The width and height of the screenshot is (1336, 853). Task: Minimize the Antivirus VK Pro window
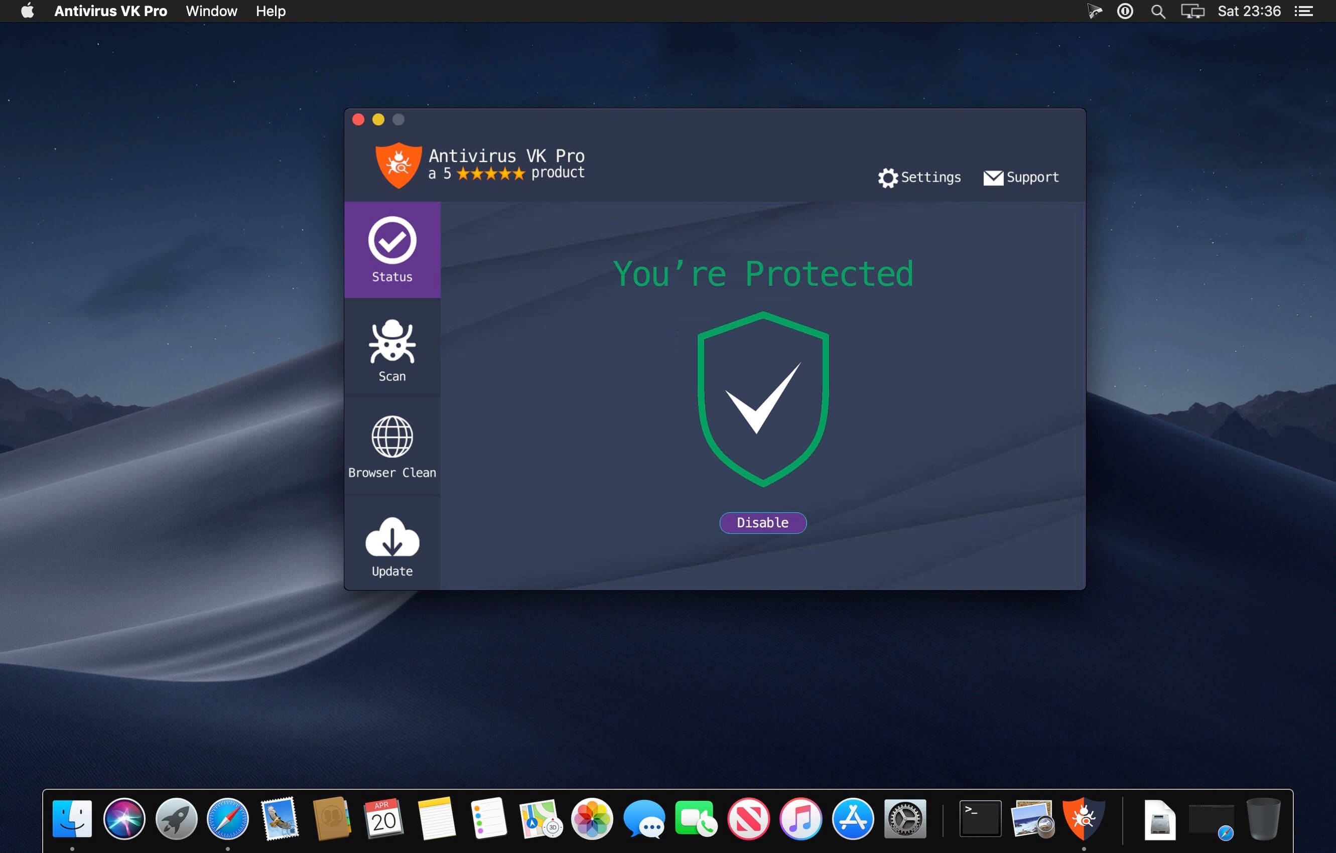(x=378, y=119)
